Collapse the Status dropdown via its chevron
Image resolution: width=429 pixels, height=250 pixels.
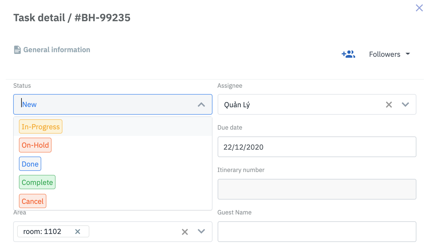(x=201, y=105)
